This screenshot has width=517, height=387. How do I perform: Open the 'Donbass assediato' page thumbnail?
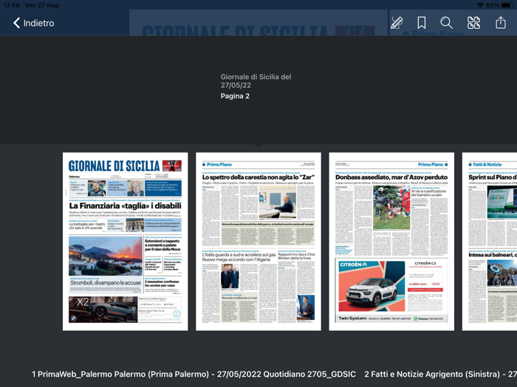(391, 242)
